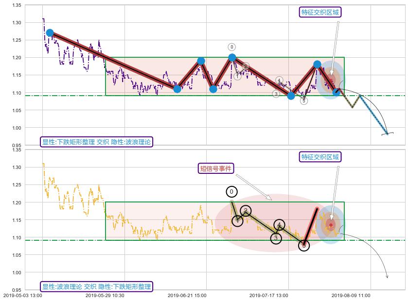Click the 2019-05-29 10:30 axis date label
408x301 pixels.
tap(105, 295)
